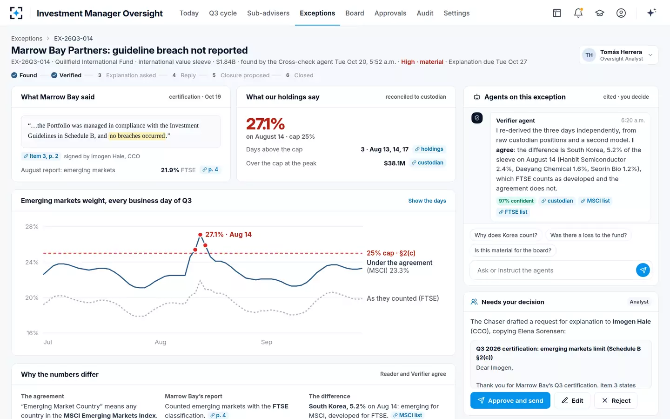Ask 'Why does Korea count?'

pyautogui.click(x=506, y=235)
